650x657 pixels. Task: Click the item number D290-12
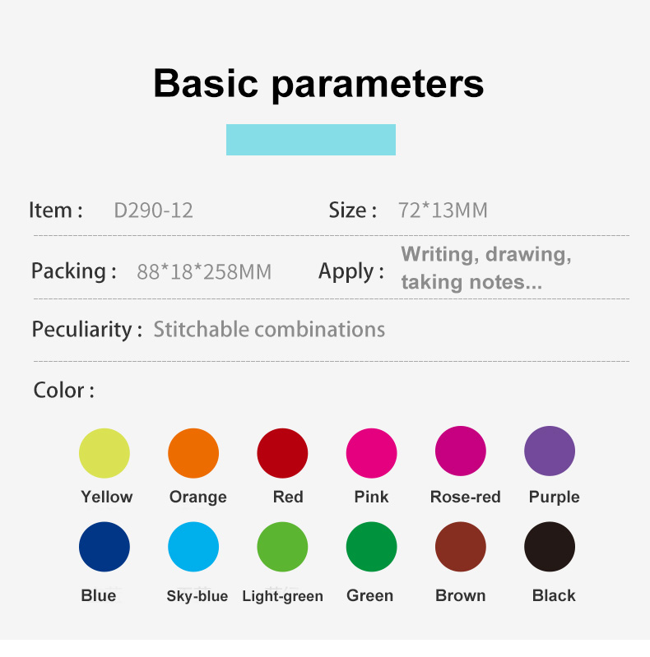click(x=153, y=211)
